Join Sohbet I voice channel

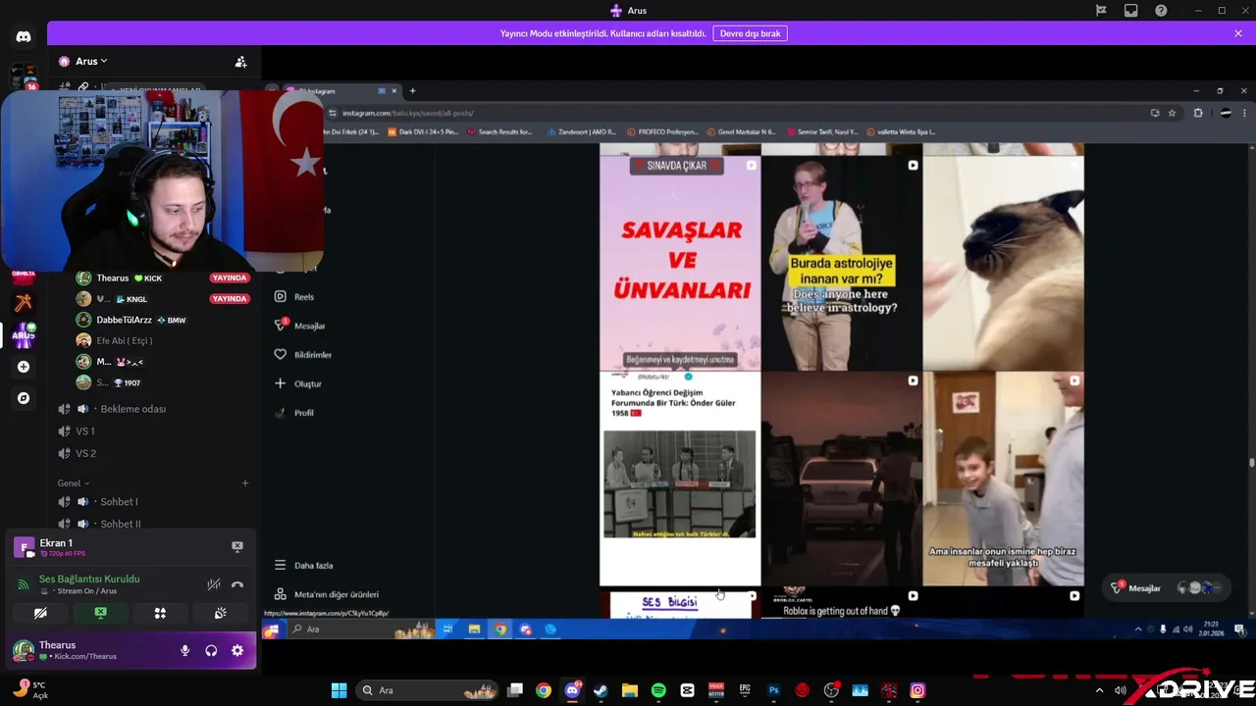119,502
